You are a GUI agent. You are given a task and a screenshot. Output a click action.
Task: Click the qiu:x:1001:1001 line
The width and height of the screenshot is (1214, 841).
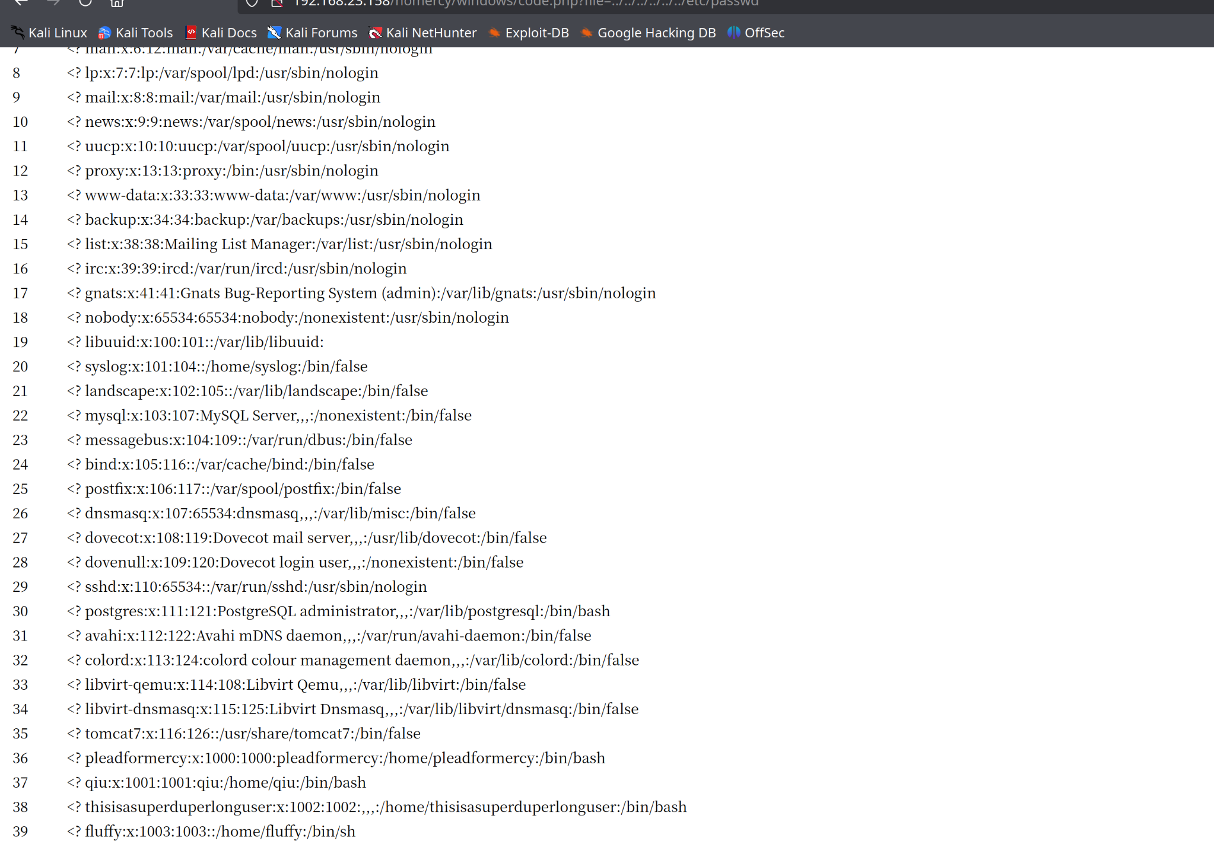(217, 782)
